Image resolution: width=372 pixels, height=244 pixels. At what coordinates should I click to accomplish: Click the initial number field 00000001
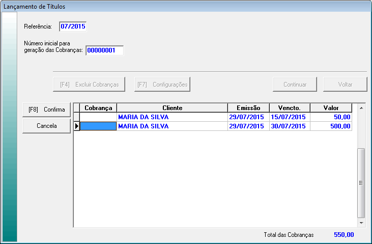pos(104,50)
